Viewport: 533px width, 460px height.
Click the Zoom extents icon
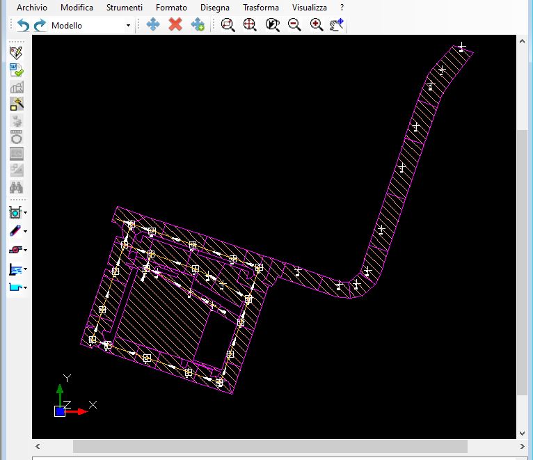click(250, 25)
